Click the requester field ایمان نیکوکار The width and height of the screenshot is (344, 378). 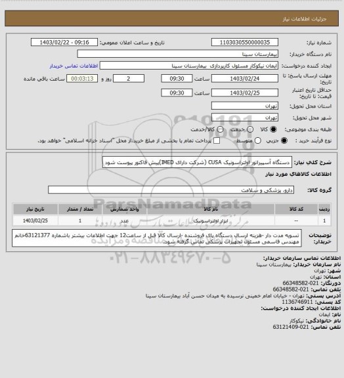[x=189, y=66]
